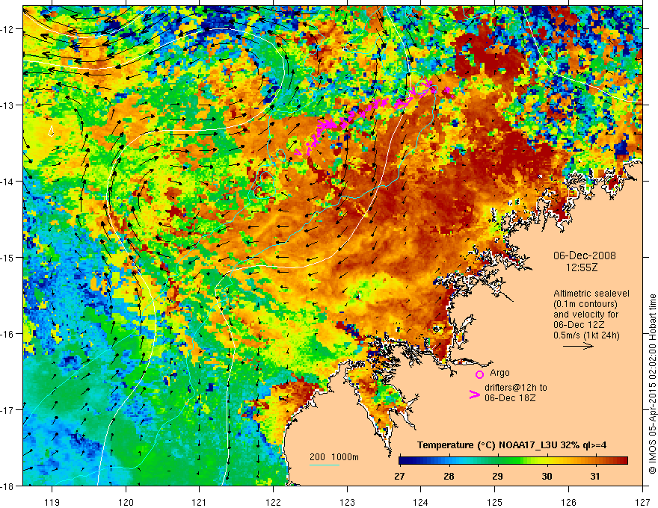Click the 'and velocity for' legend text
This screenshot has width=658, height=508.
[x=585, y=315]
